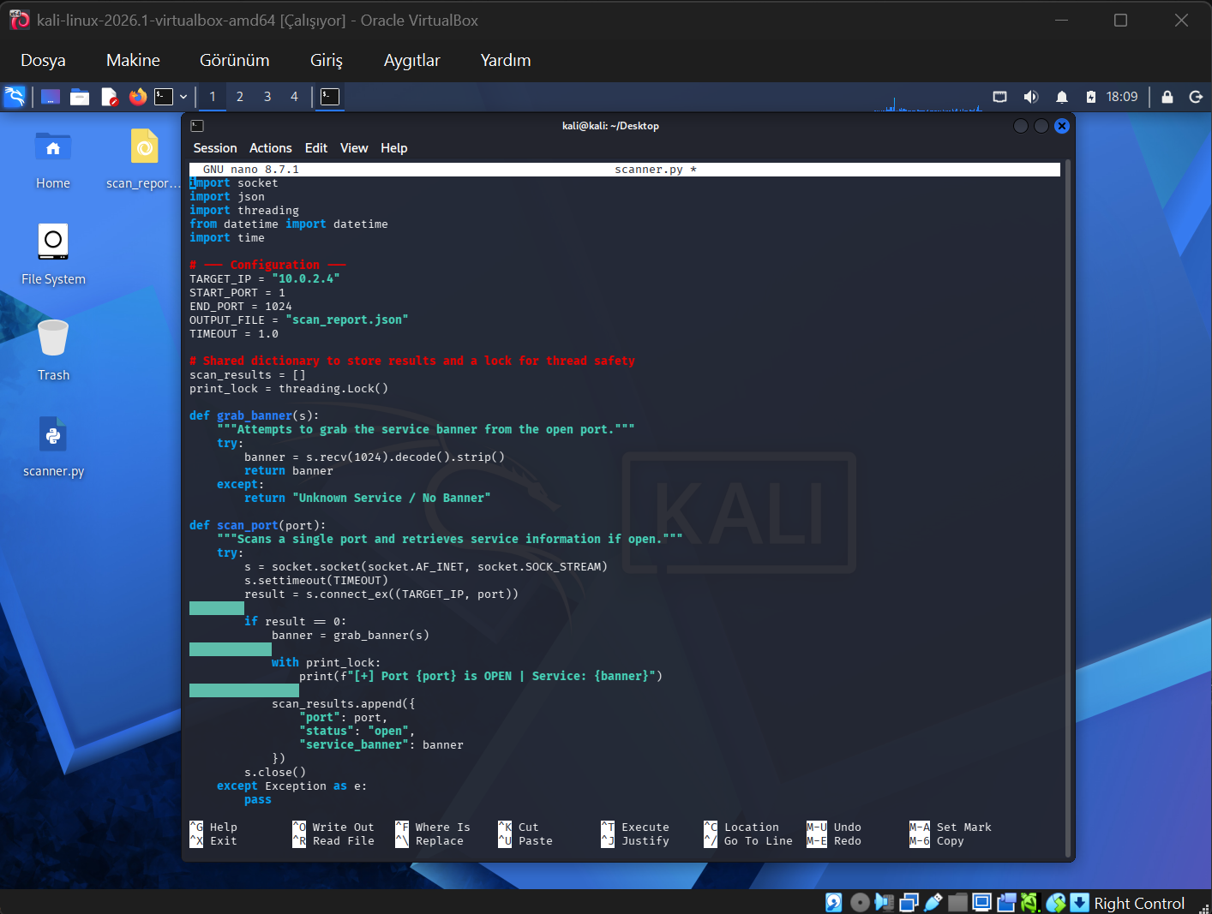Open the terminal Help menu
The height and width of the screenshot is (914, 1212).
pyautogui.click(x=394, y=148)
